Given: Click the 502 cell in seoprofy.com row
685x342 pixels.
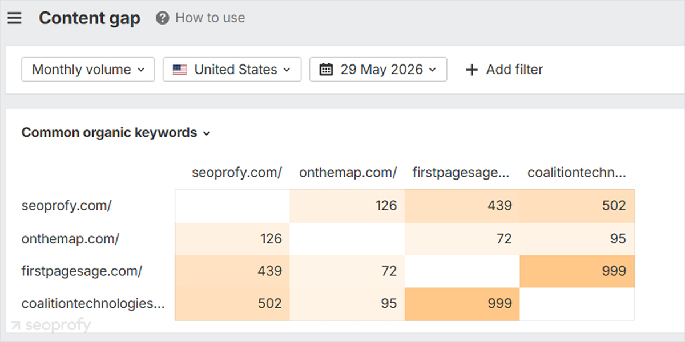Looking at the screenshot, I should [x=577, y=206].
